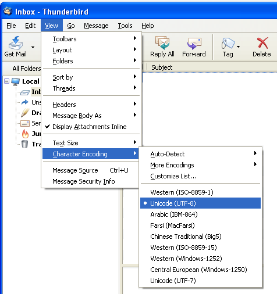
Task: Click the Tag toolbar icon
Action: [228, 43]
